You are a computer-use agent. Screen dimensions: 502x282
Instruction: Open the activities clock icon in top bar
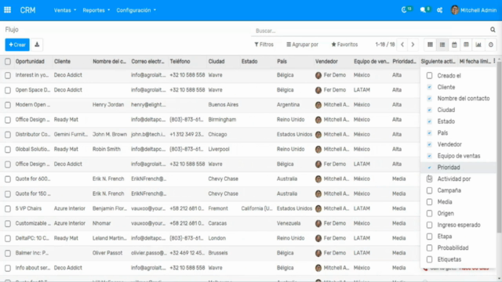point(404,10)
